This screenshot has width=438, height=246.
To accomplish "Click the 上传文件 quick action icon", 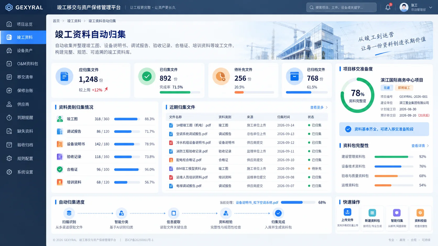I will click(x=347, y=212).
